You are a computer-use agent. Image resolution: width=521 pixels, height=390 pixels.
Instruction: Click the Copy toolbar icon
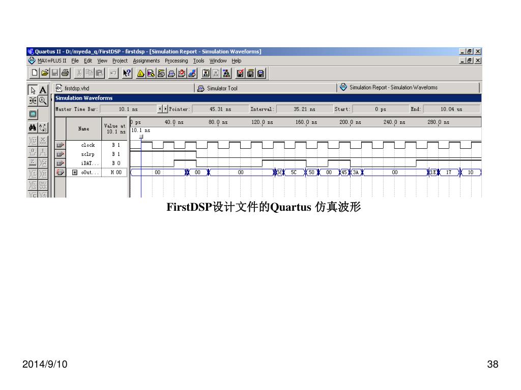click(x=90, y=73)
